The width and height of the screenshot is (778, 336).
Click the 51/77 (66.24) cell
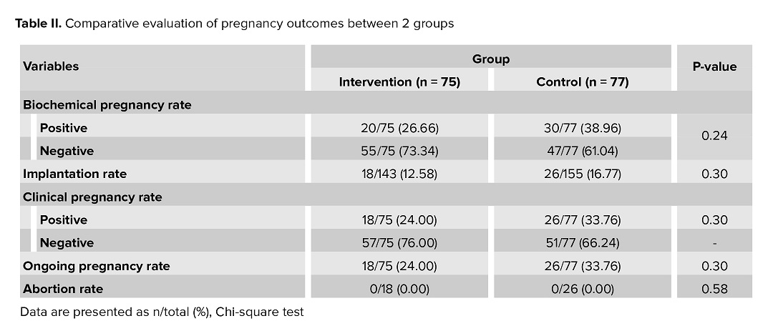(x=582, y=242)
